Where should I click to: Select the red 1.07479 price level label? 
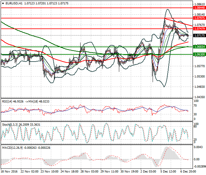coord(199,28)
